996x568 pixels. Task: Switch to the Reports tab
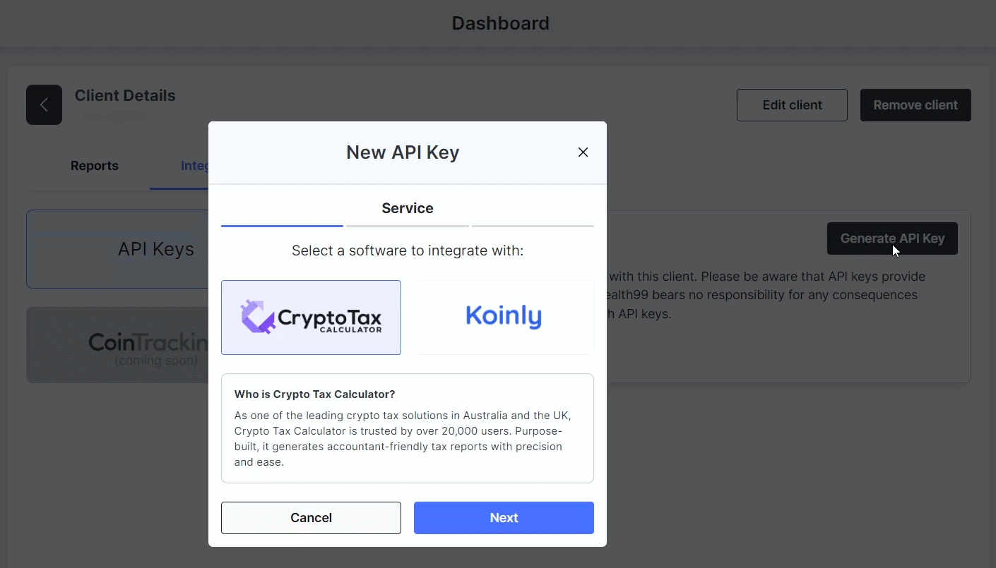95,166
